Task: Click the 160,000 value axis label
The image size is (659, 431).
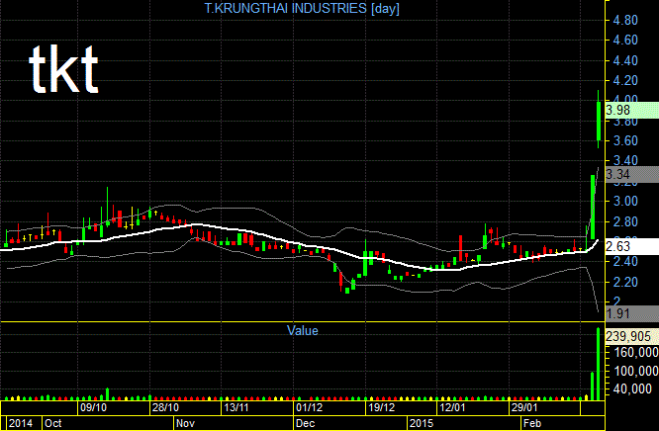Action: [636, 352]
